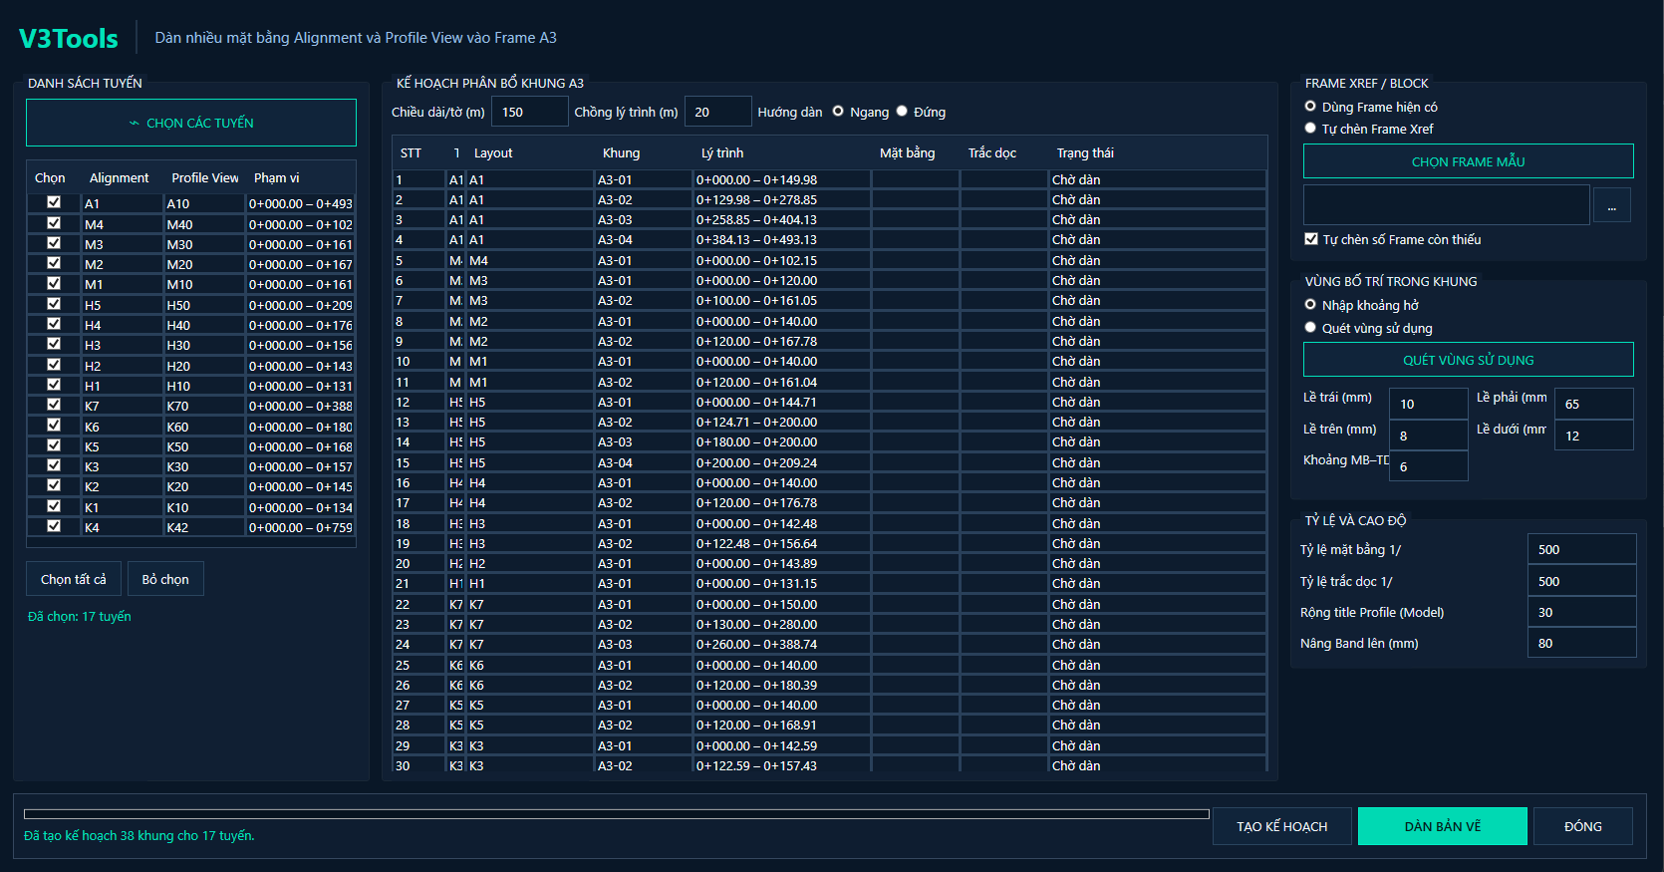Click the Trắc dọc column header
This screenshot has width=1664, height=872.
(x=992, y=152)
